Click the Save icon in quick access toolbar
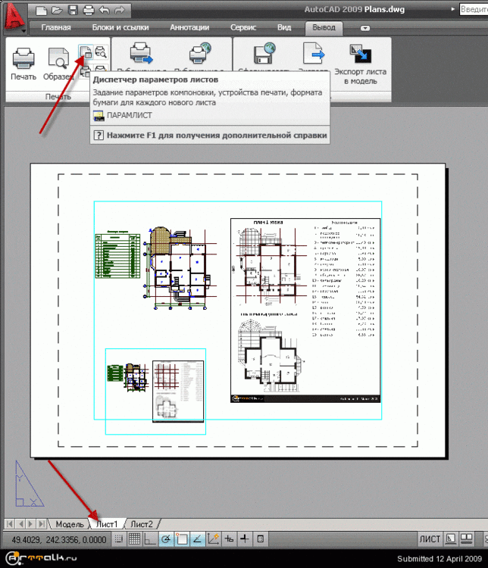This screenshot has width=488, height=568. tap(74, 10)
